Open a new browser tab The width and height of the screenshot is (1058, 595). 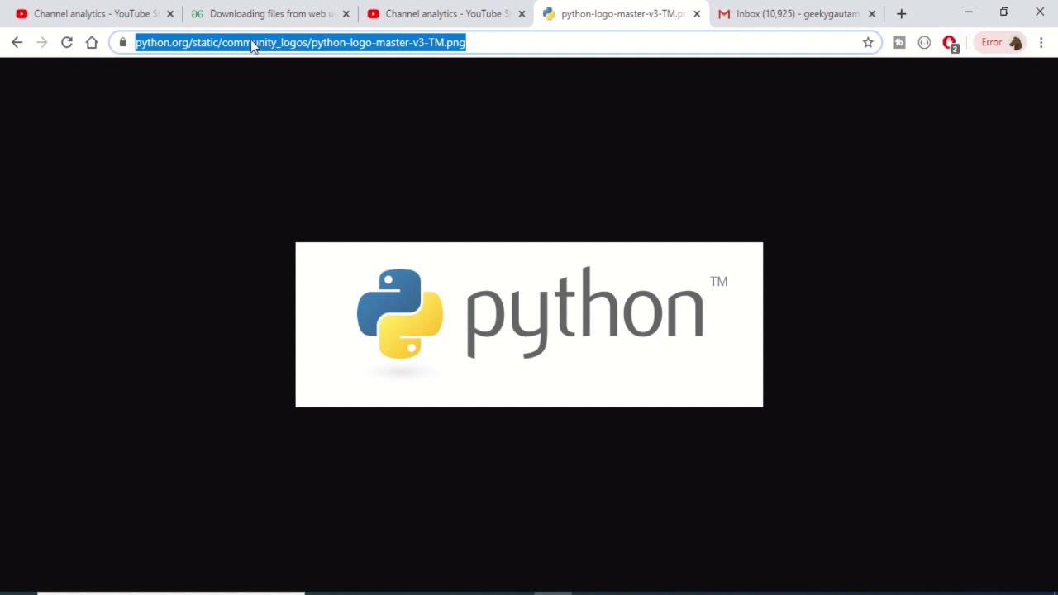click(902, 13)
